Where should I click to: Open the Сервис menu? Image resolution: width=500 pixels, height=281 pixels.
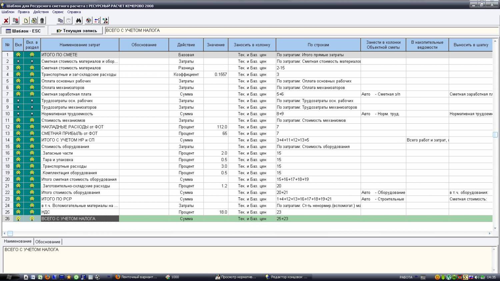click(x=58, y=12)
